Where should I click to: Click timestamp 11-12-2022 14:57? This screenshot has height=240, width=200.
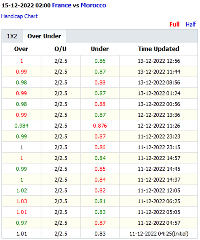coord(159,158)
